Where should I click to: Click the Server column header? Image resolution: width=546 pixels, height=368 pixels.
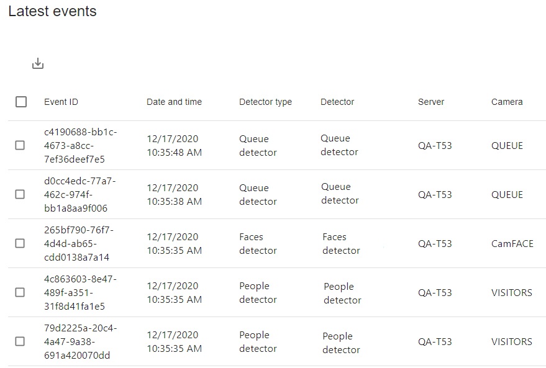[431, 102]
